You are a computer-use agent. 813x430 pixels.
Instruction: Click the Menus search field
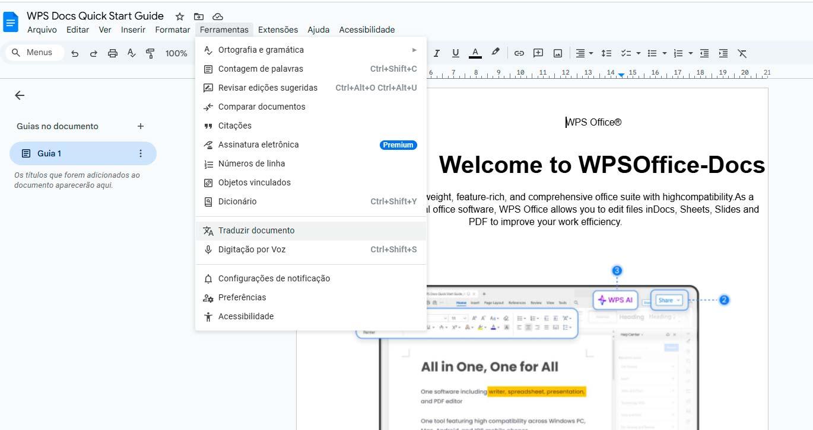click(x=34, y=52)
